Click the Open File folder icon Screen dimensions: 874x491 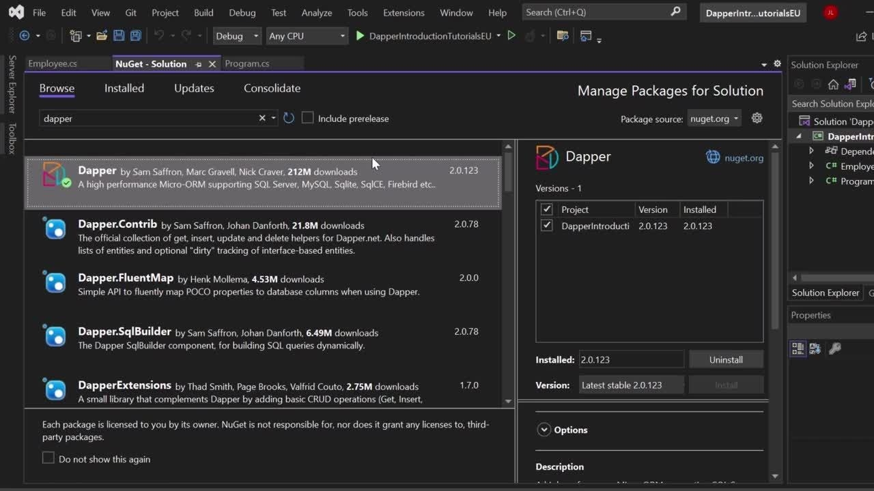pyautogui.click(x=101, y=36)
